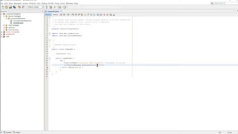Close the connecte.java tab
Image resolution: width=238 pixels, height=134 pixels.
pyautogui.click(x=61, y=12)
